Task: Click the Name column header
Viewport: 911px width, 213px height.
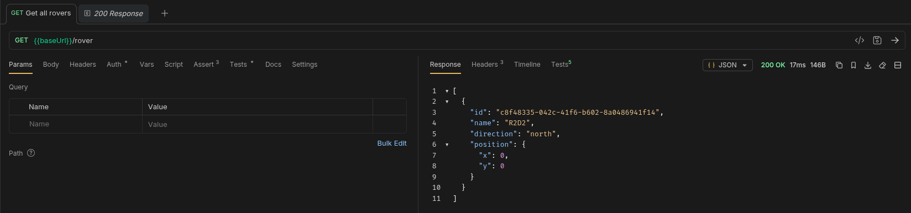Action: (x=39, y=107)
